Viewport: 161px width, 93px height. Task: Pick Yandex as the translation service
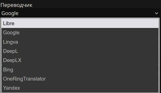(x=80, y=88)
